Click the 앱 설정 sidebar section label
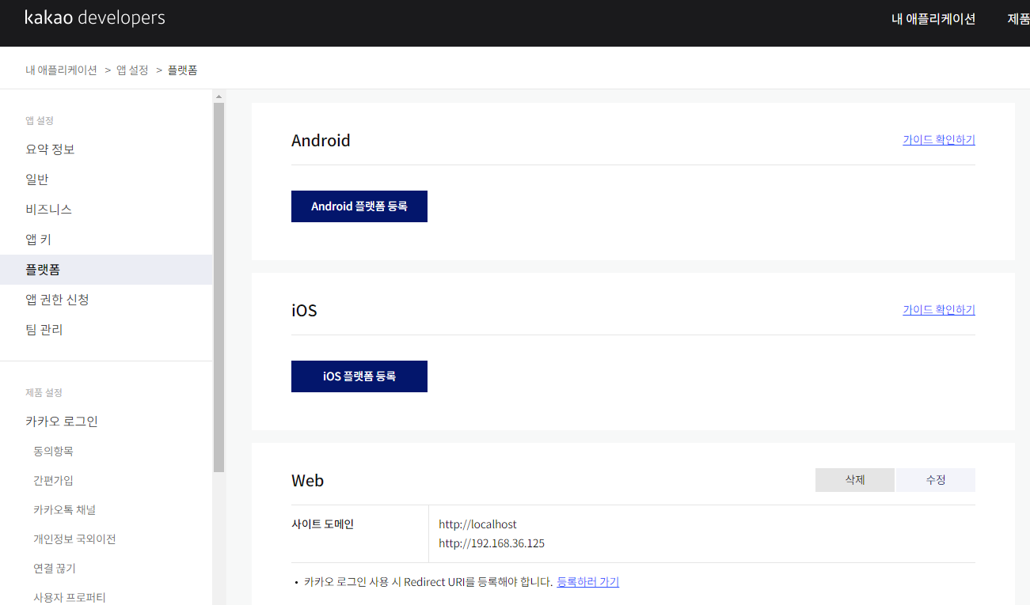Viewport: 1030px width, 605px height. pos(40,121)
